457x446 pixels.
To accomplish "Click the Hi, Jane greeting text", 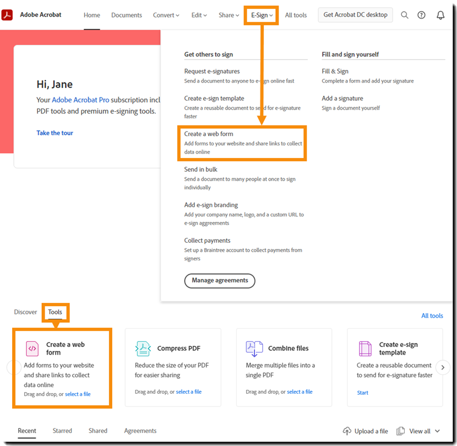I will (x=55, y=85).
